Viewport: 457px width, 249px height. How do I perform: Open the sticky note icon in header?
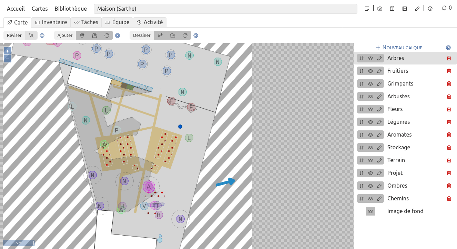pos(367,9)
